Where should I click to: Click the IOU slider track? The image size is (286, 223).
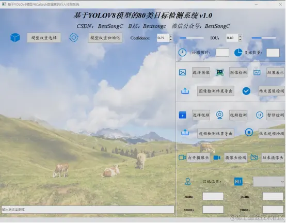(264, 38)
